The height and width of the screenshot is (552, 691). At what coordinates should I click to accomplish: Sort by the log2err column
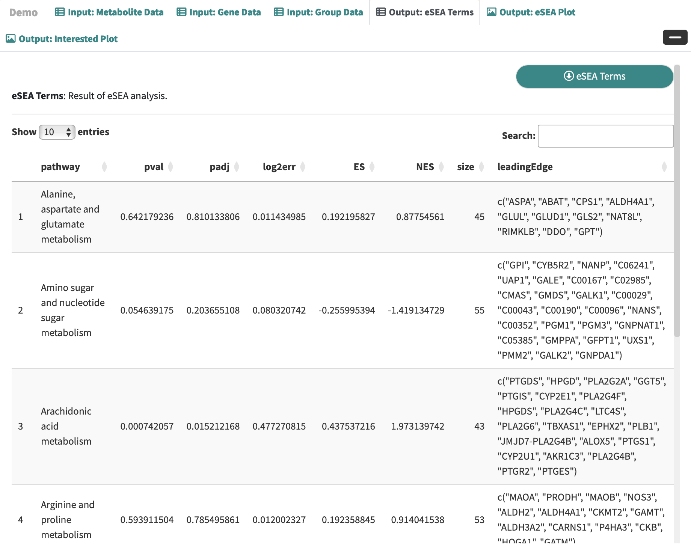point(279,167)
